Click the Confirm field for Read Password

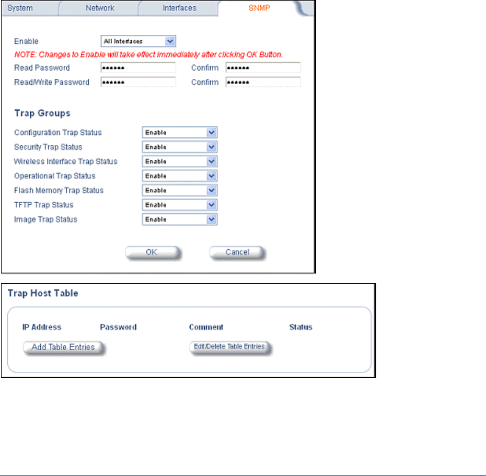pyautogui.click(x=263, y=67)
